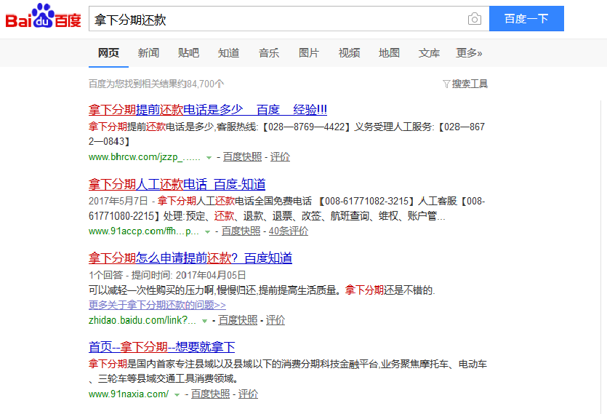Click the zhidao.baidu.com/link URL text
The image size is (607, 414).
(x=142, y=320)
